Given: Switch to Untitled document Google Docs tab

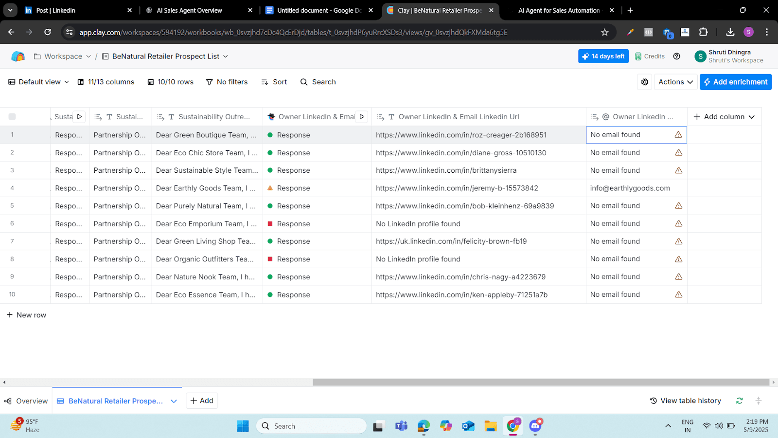Looking at the screenshot, I should click(320, 10).
